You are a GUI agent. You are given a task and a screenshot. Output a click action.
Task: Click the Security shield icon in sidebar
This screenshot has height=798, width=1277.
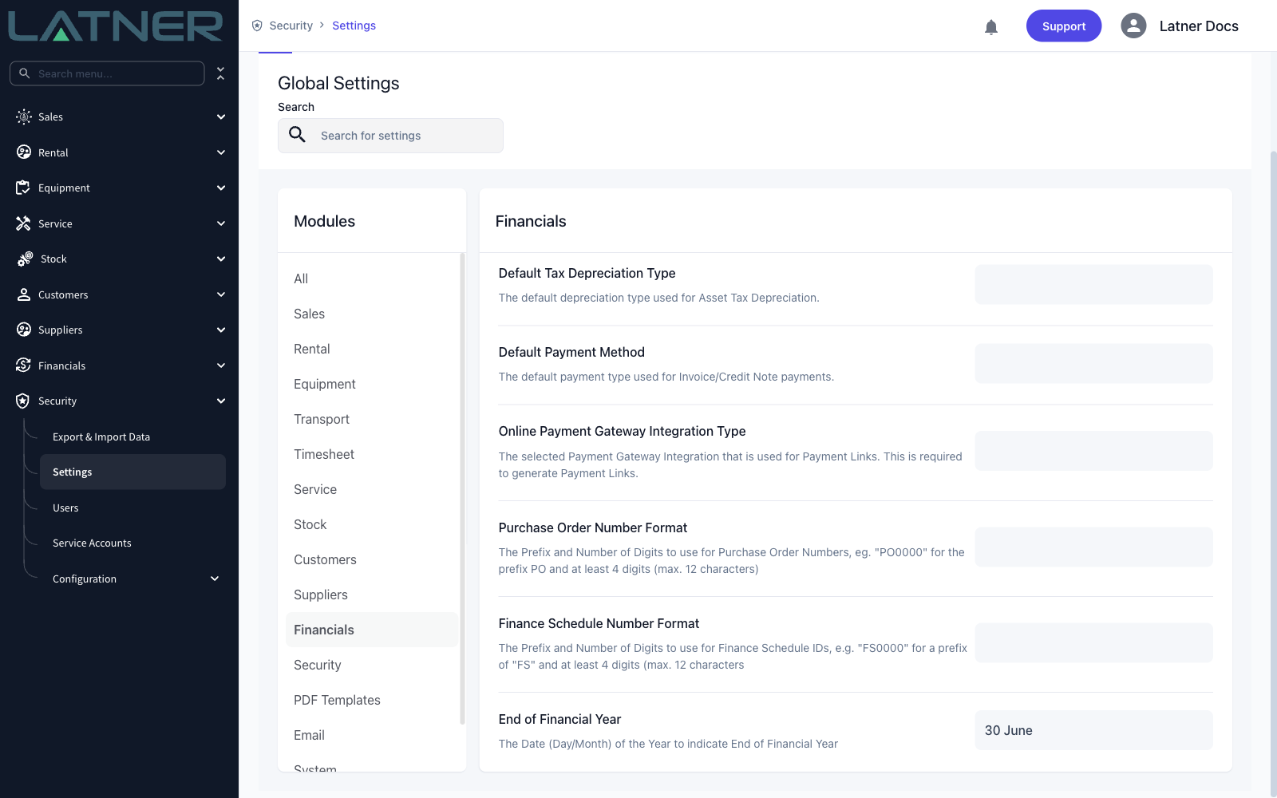[22, 401]
